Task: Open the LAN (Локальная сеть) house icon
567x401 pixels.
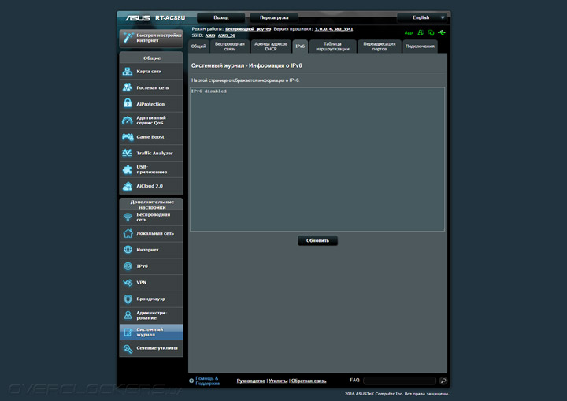Action: 128,233
